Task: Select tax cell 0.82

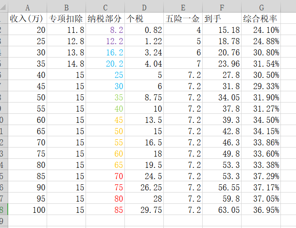Action: click(x=144, y=29)
